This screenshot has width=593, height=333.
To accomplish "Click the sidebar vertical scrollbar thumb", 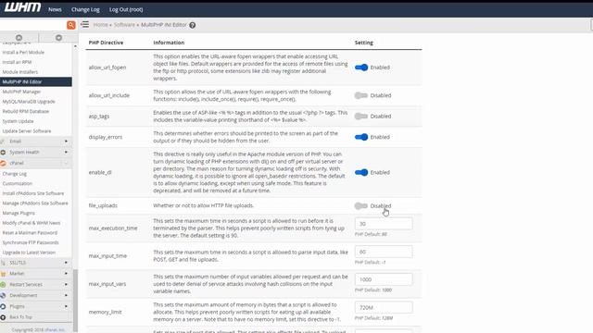I will click(75, 300).
